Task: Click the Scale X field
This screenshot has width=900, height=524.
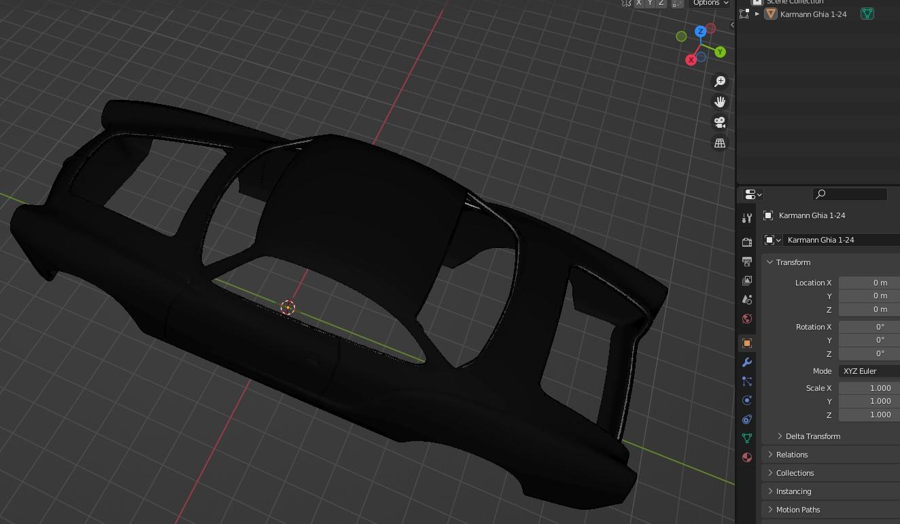Action: tap(869, 388)
